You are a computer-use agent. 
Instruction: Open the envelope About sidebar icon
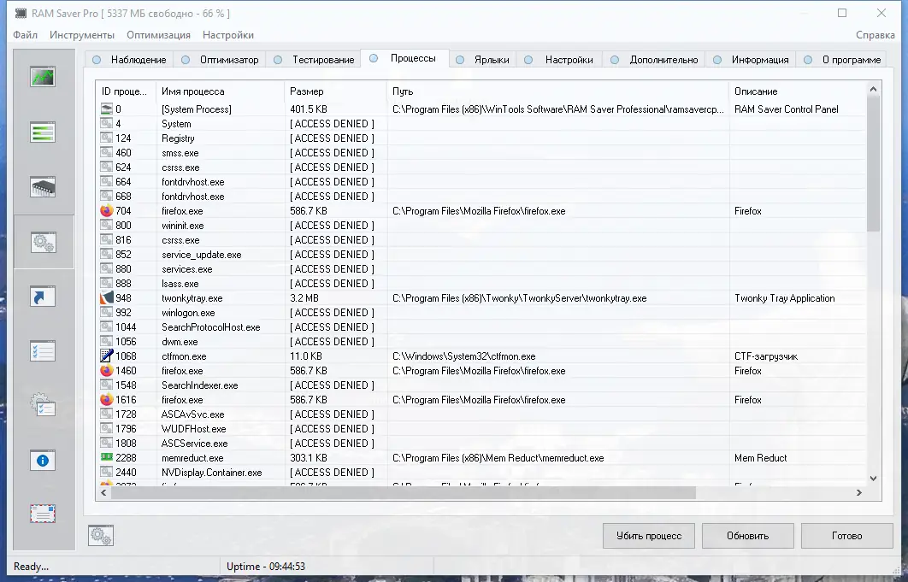tap(43, 513)
